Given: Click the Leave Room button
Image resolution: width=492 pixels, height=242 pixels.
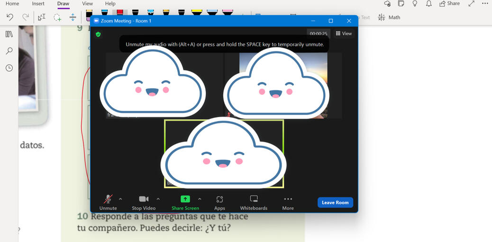Looking at the screenshot, I should click(335, 203).
